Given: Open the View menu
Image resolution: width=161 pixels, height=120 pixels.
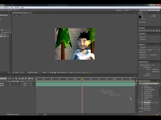Looking at the screenshot, I should [12, 8].
